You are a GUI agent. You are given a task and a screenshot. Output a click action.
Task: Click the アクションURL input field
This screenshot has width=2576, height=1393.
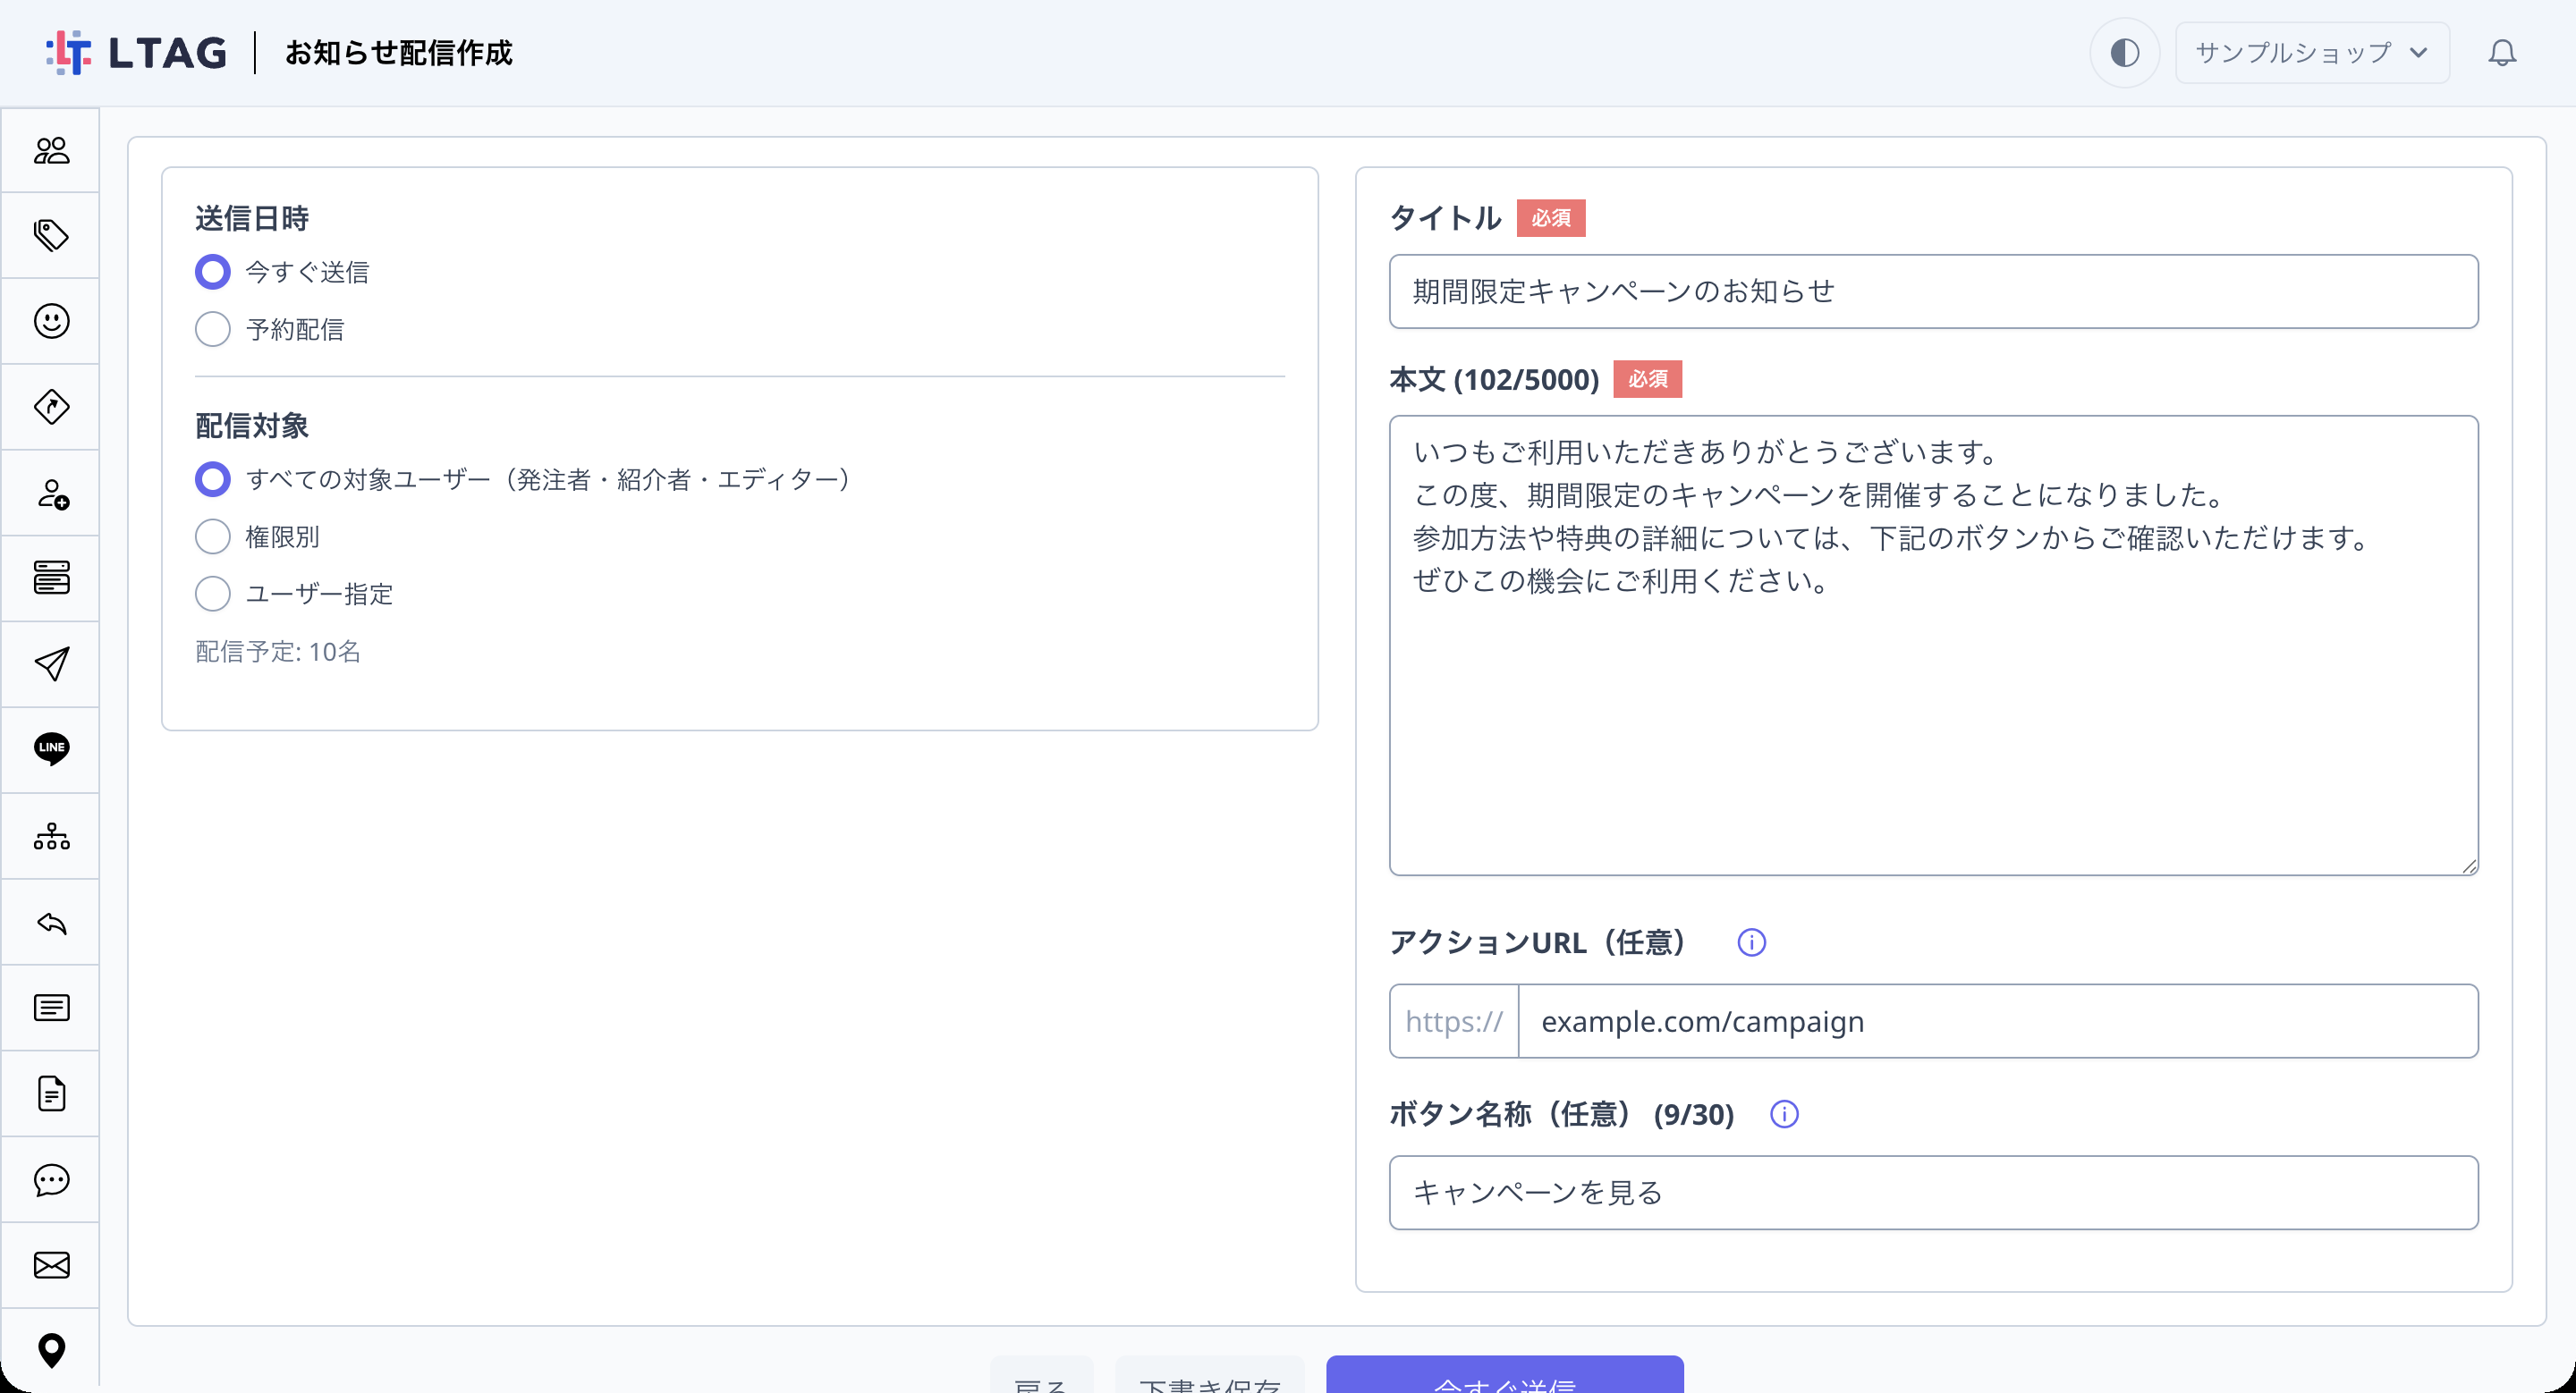coord(1997,1021)
